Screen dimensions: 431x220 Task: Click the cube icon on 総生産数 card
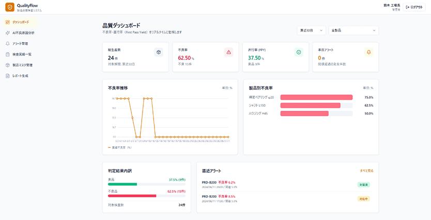[x=159, y=52]
